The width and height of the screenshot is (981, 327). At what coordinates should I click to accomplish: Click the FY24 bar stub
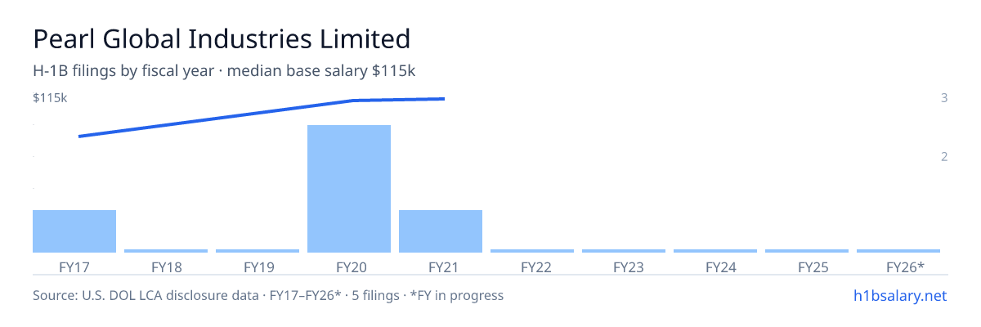click(x=715, y=251)
